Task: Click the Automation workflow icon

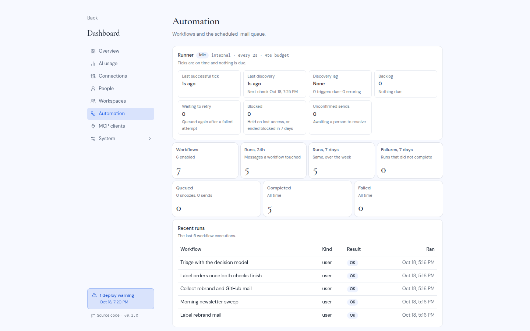Action: pyautogui.click(x=93, y=114)
